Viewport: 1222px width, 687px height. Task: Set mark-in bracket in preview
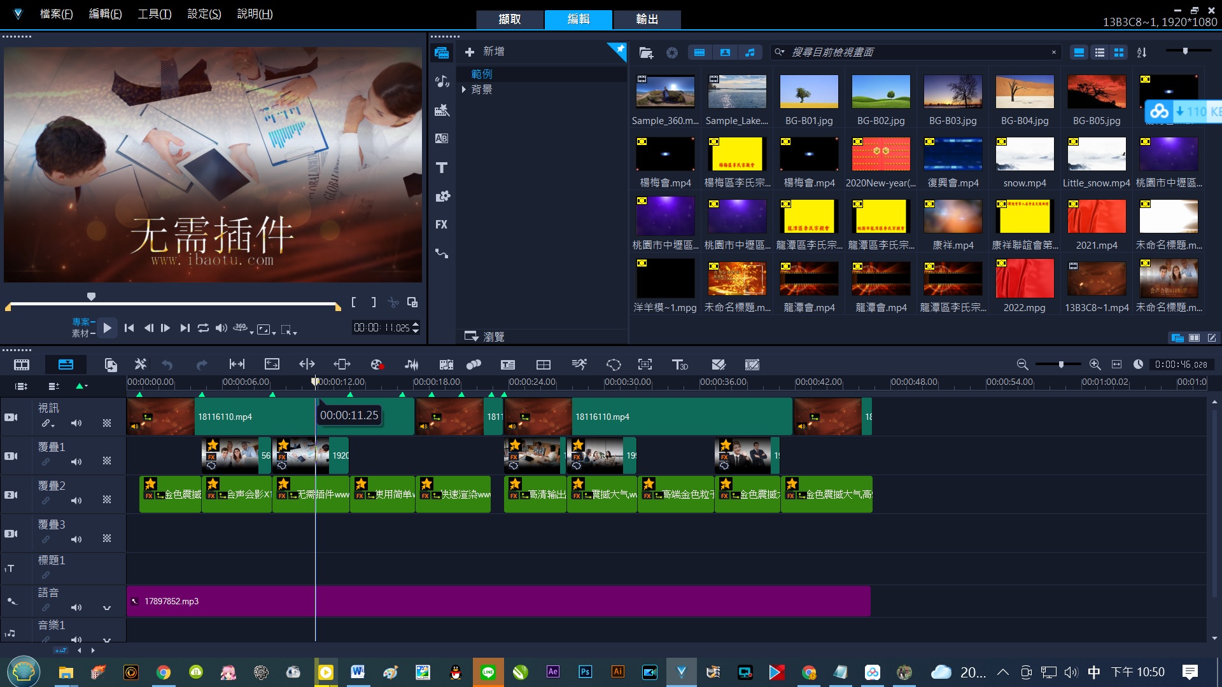(354, 302)
